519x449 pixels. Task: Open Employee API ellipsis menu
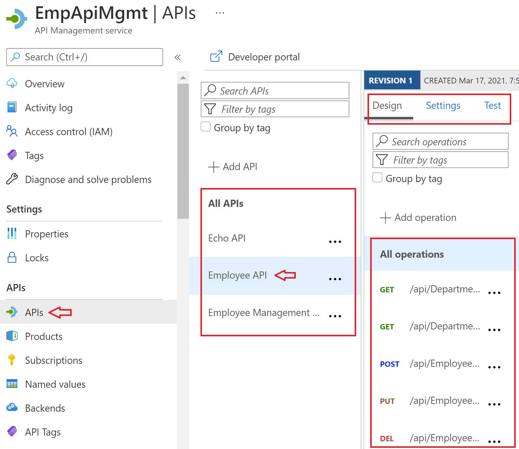[x=335, y=279]
